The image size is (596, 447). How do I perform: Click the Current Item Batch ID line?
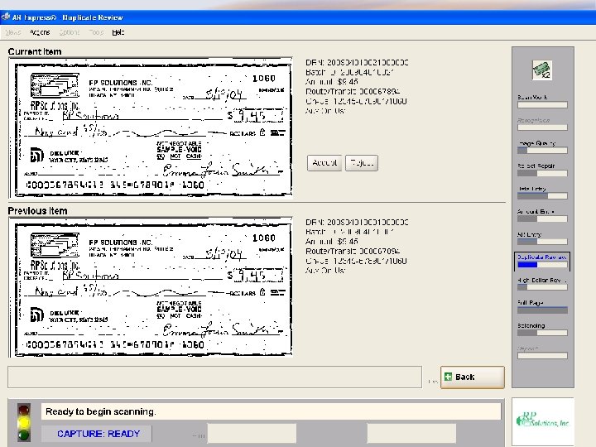point(349,72)
